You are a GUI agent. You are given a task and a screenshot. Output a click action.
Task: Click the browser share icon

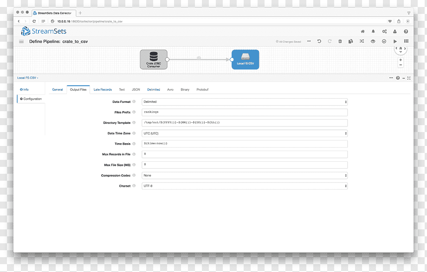399,21
